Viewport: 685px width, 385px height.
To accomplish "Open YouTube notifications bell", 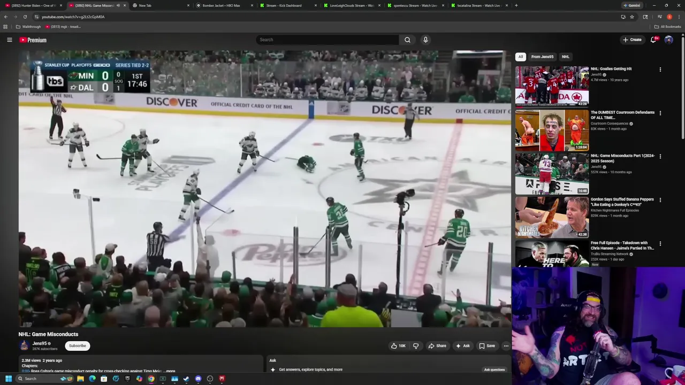I will point(653,40).
